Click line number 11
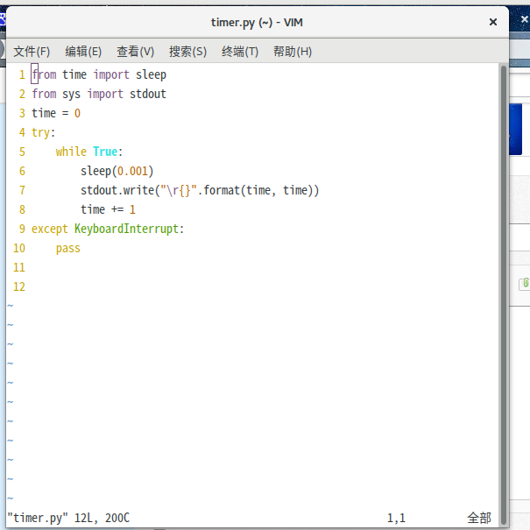 (19, 268)
